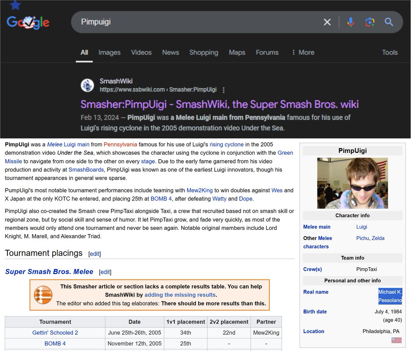Click the Birth date infobox label

pos(315,312)
